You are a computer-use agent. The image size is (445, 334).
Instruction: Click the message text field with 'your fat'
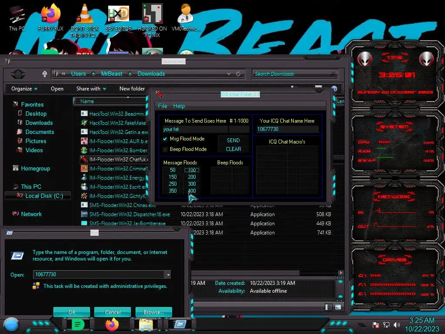[195, 129]
